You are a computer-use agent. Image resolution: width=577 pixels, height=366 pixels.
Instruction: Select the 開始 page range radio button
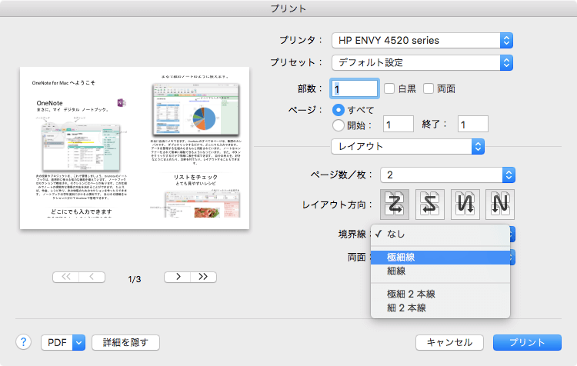[x=339, y=125]
